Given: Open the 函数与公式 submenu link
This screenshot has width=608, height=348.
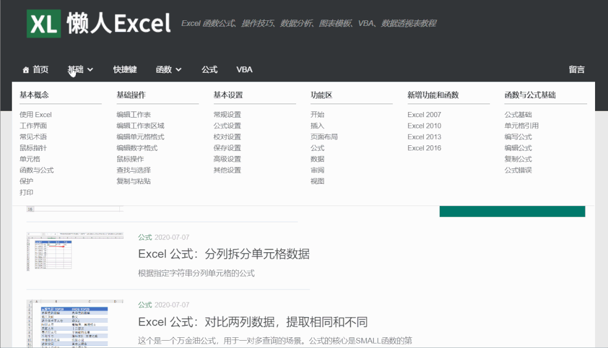Looking at the screenshot, I should point(37,170).
